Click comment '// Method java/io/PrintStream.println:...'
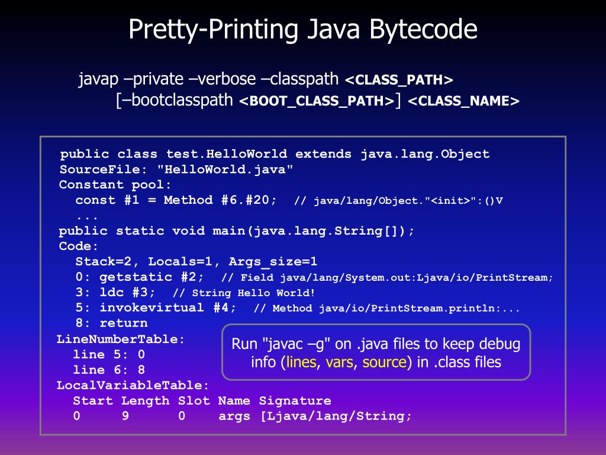 coord(387,308)
